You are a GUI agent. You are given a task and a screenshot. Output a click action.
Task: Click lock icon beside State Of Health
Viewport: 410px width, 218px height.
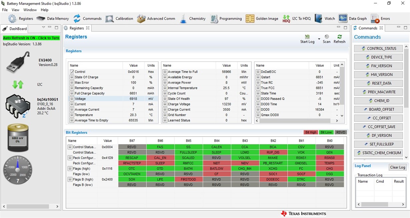point(165,99)
